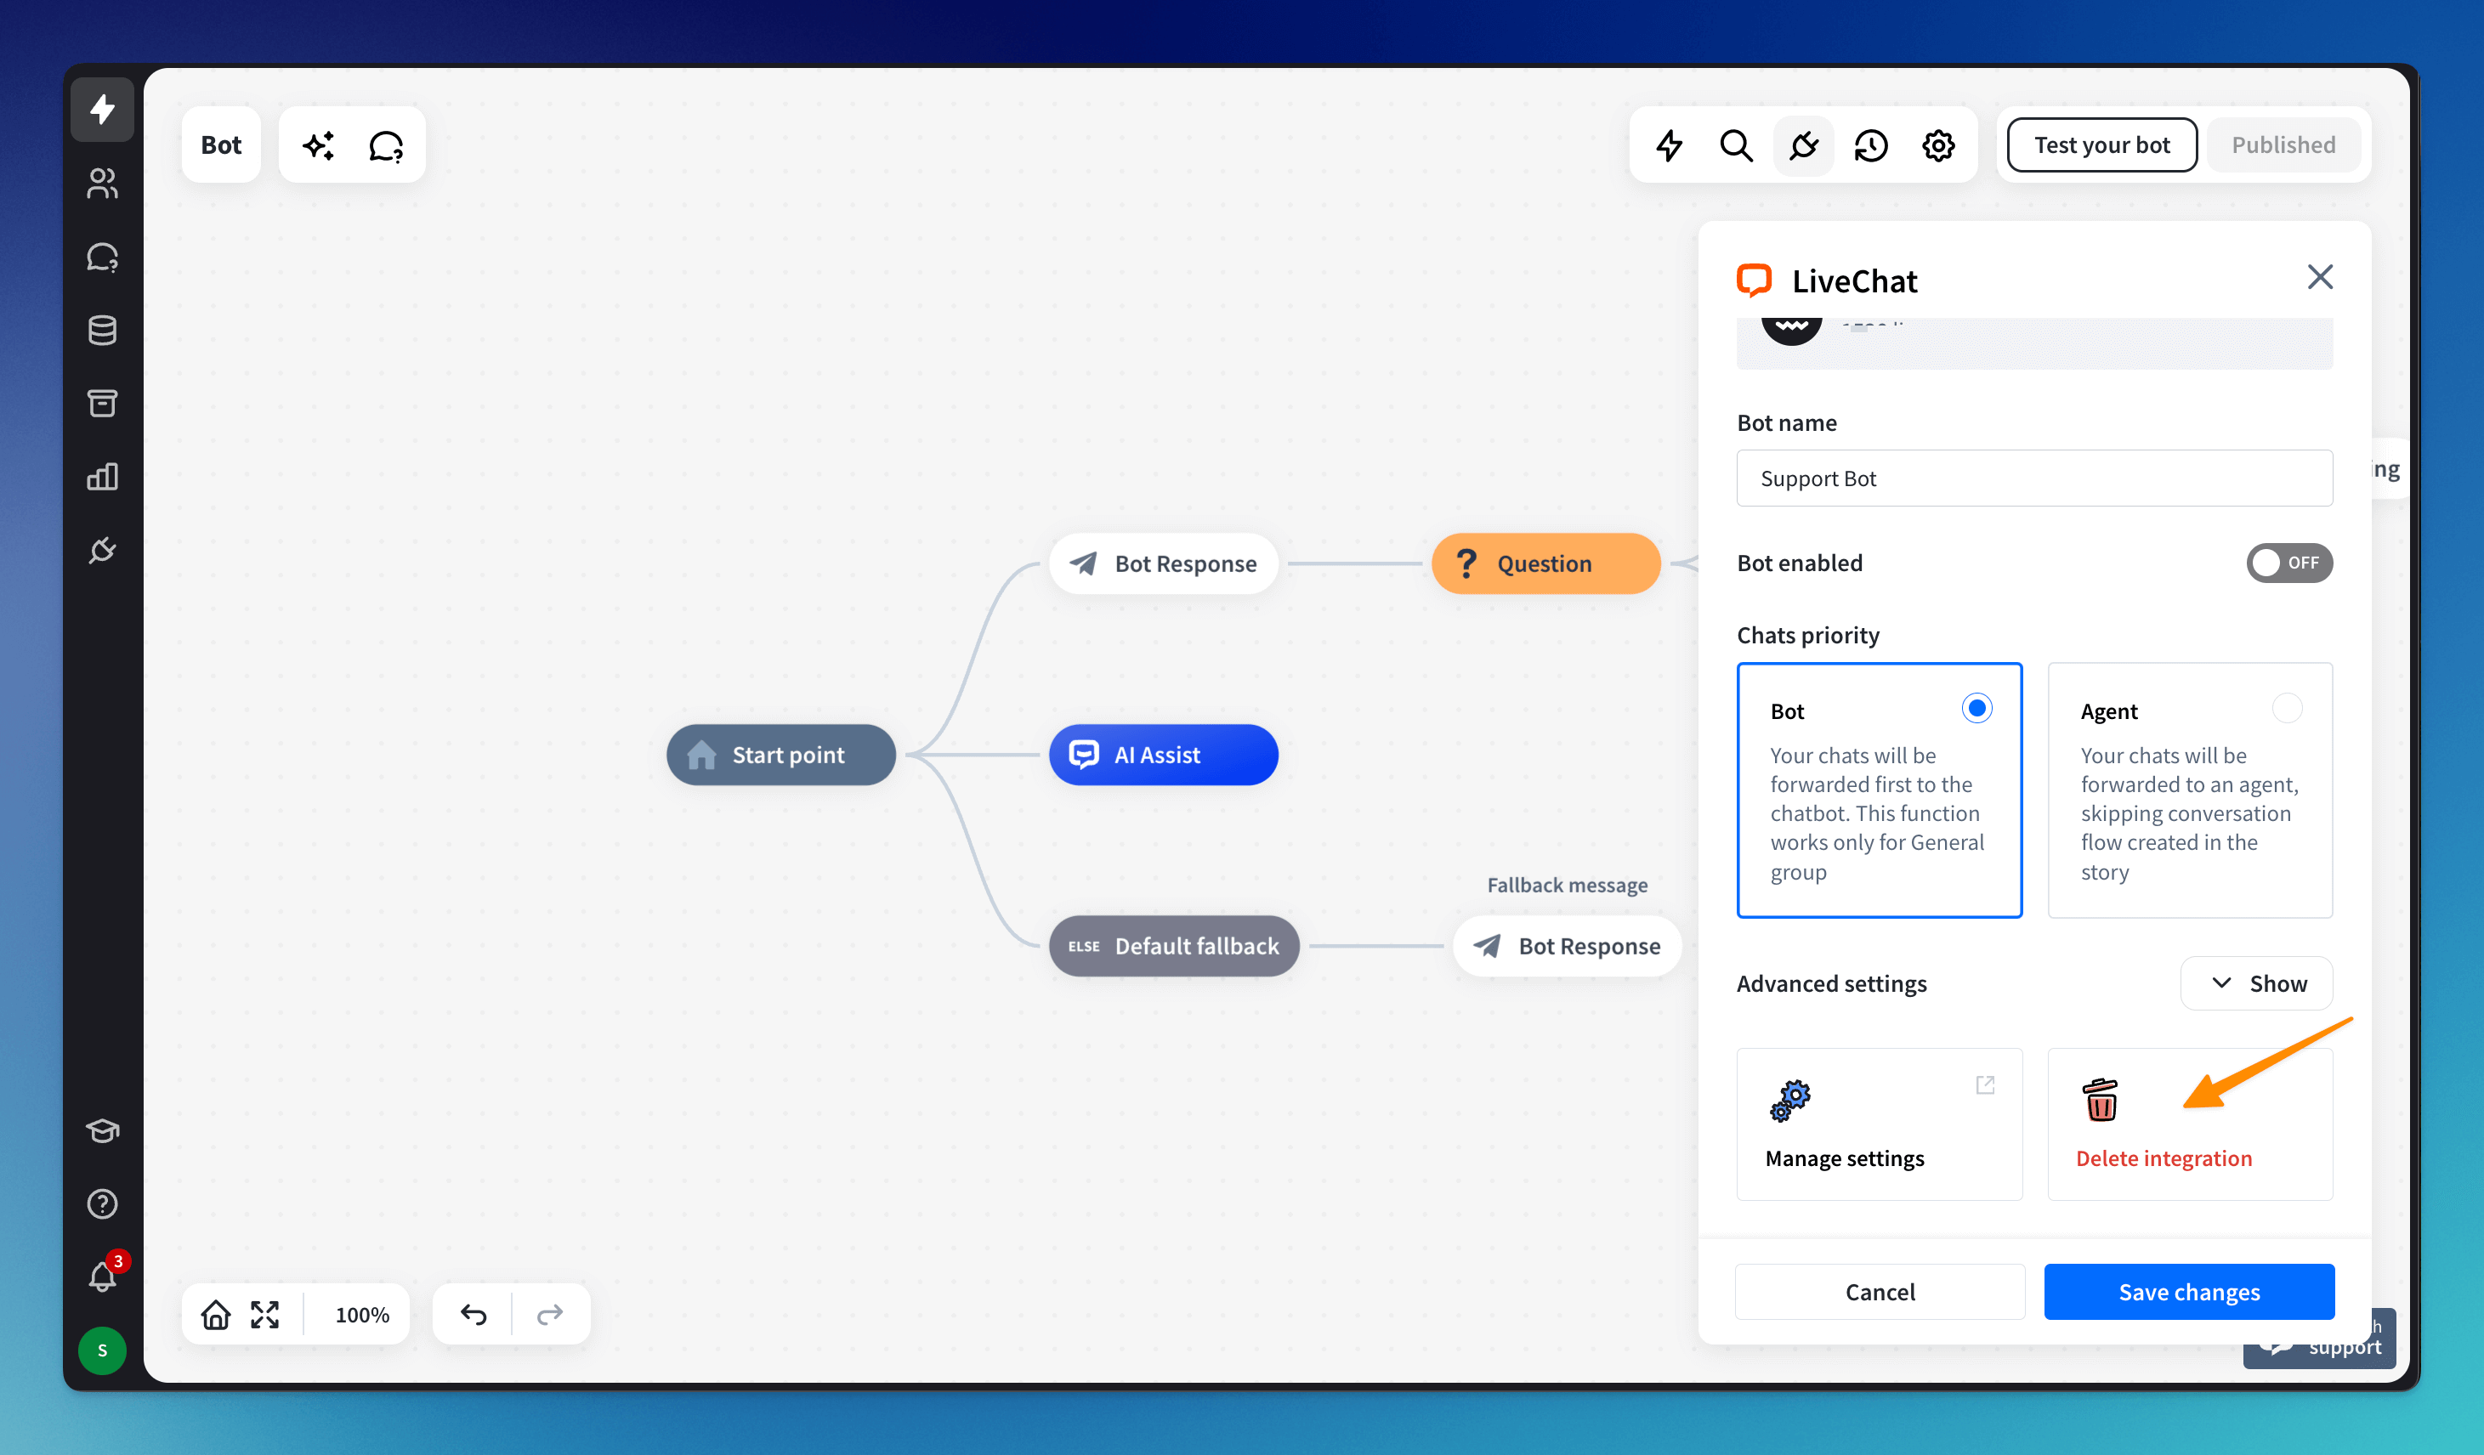2484x1455 pixels.
Task: Open the database icon in sidebar
Action: [x=103, y=331]
